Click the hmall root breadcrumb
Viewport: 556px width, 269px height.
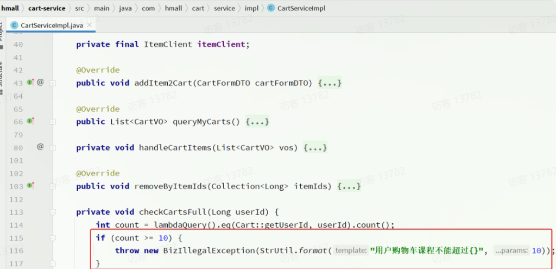click(10, 8)
